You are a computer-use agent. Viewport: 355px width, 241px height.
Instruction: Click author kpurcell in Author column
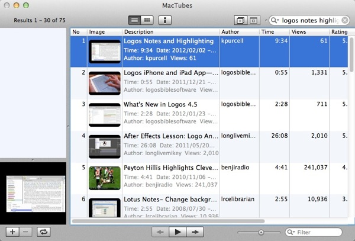click(233, 41)
